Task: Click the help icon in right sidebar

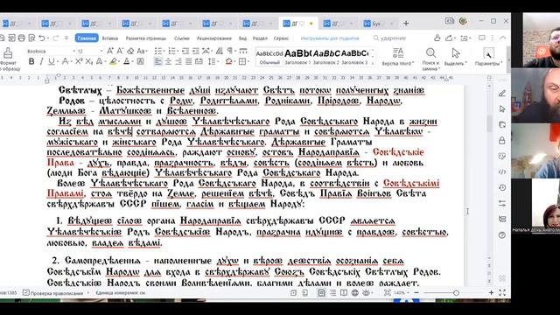Action: pos(502,235)
